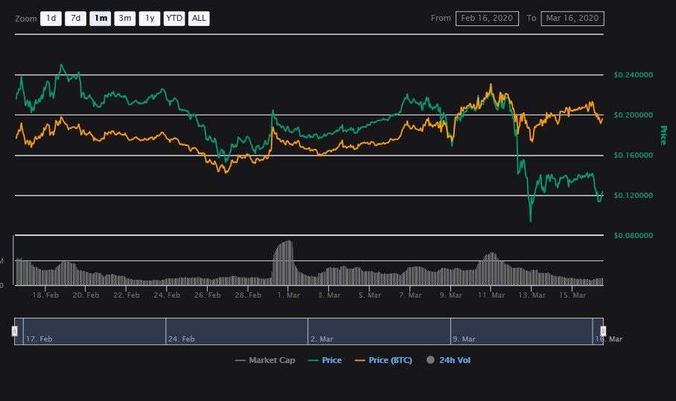The height and width of the screenshot is (401, 676).
Task: Select the 1m zoom range
Action: click(x=101, y=19)
